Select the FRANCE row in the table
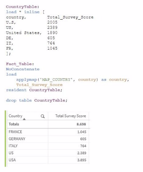 (x=49, y=132)
